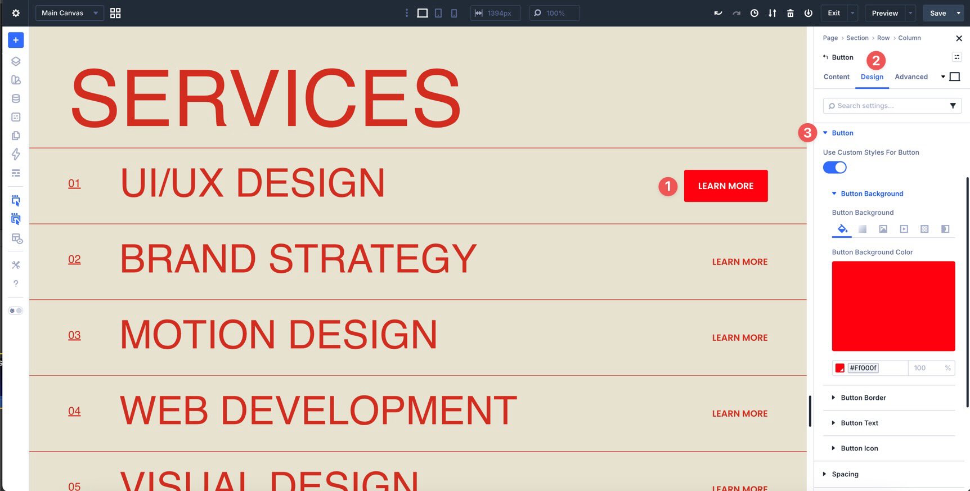Screen dimensions: 970x491
Task: Select phone view icon
Action: 454,13
